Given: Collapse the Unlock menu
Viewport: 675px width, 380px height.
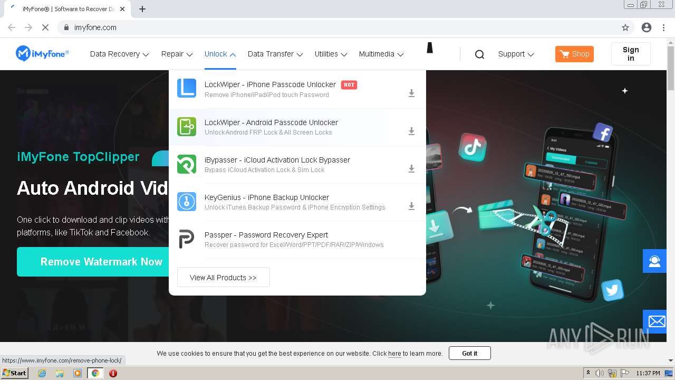Looking at the screenshot, I should pyautogui.click(x=220, y=54).
